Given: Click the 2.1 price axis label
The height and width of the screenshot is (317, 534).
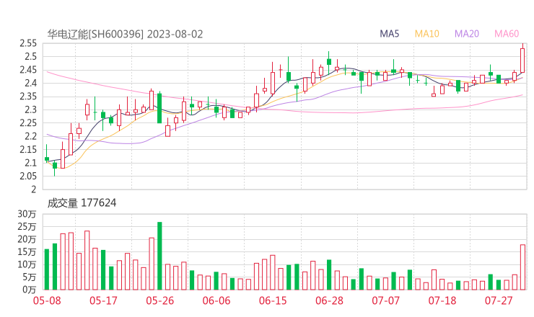Looking at the screenshot, I should pos(30,163).
